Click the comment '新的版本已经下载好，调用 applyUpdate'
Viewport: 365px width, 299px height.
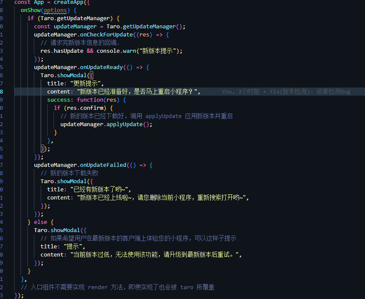pyautogui.click(x=147, y=116)
